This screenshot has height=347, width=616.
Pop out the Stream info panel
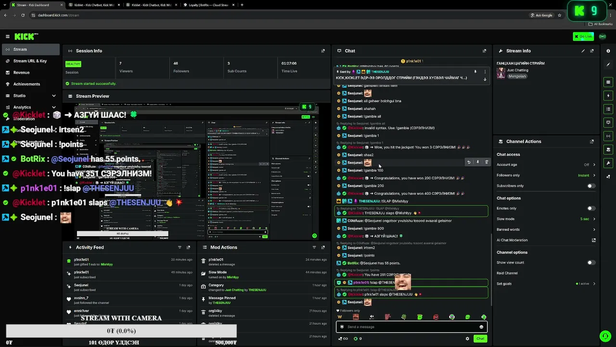coord(592,51)
